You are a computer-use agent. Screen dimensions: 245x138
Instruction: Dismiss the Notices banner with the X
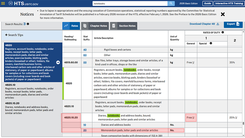[223, 14]
